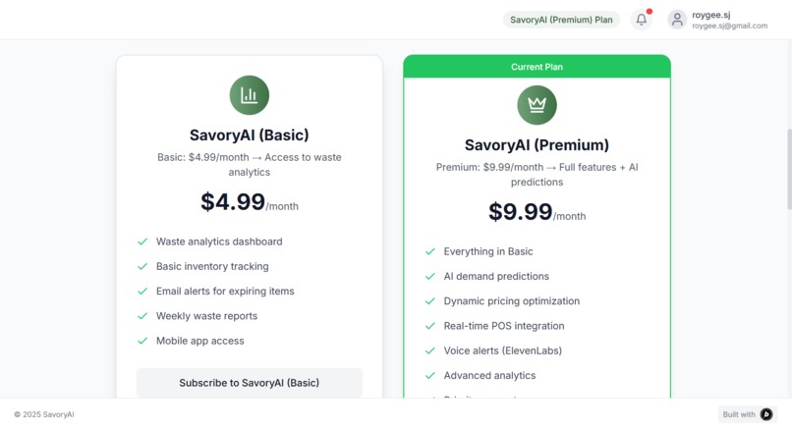Click the SavoryAI (Premium) Plan badge

pyautogui.click(x=561, y=20)
